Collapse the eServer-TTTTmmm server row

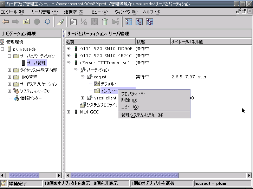click(x=69, y=63)
